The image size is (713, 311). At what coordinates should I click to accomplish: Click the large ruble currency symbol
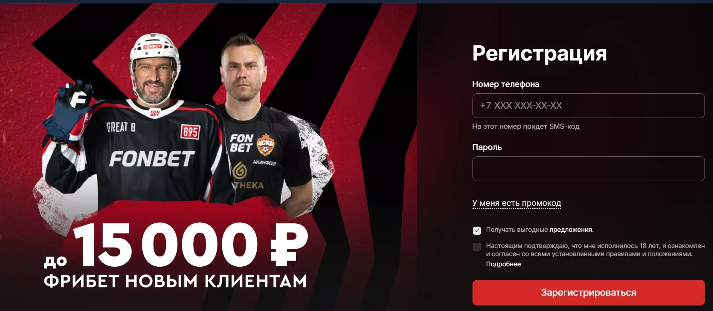288,244
